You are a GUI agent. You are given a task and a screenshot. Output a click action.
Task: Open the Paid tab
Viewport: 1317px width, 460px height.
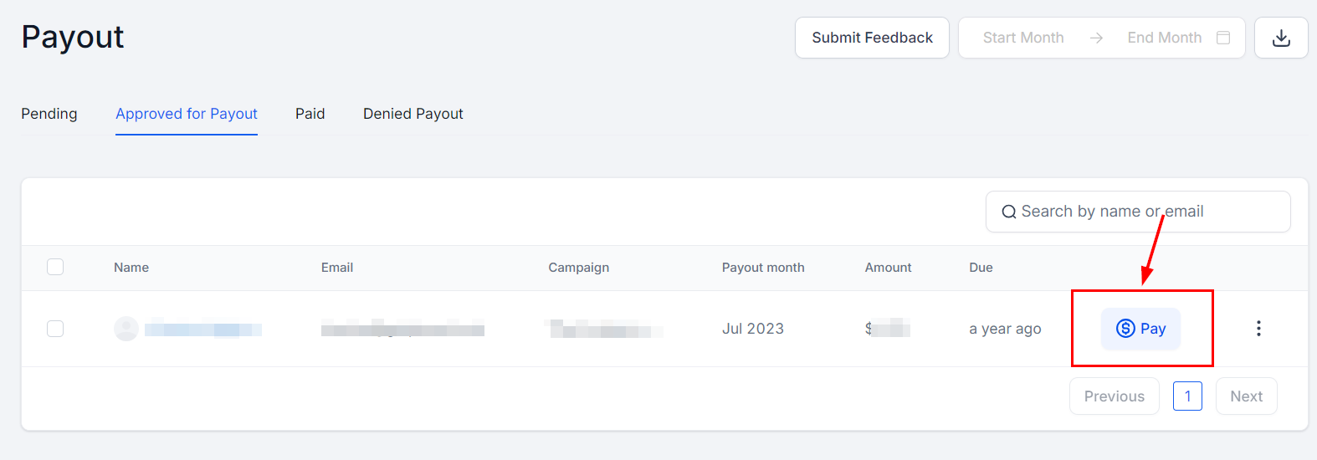click(x=310, y=114)
